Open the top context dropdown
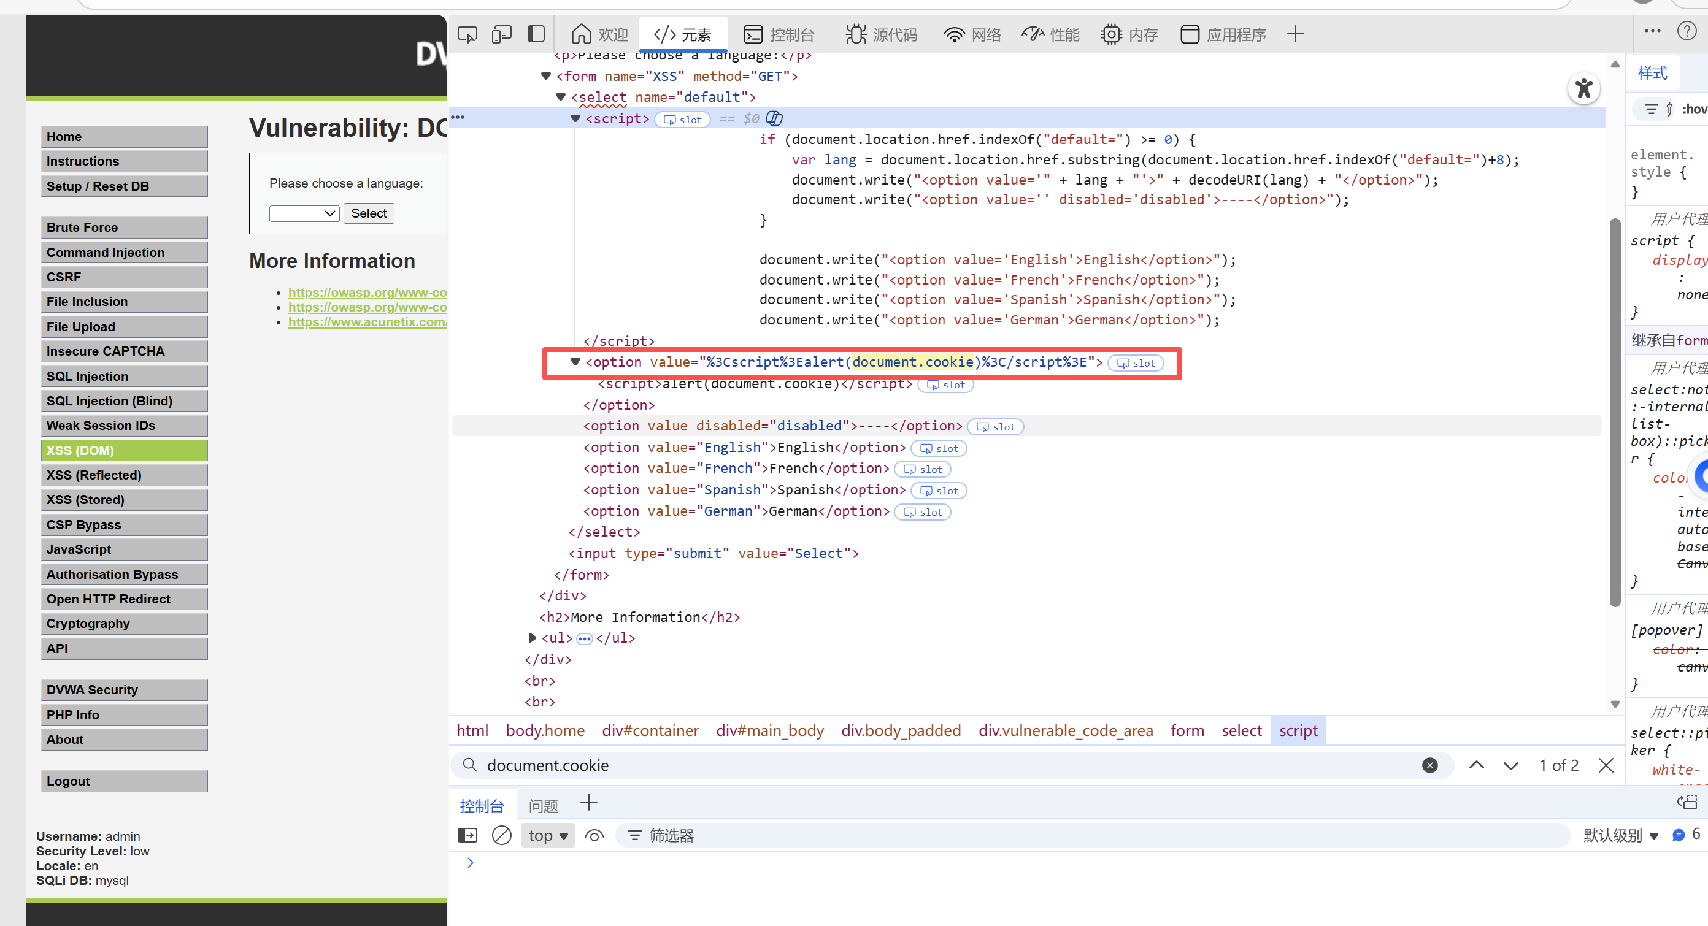 pyautogui.click(x=548, y=835)
